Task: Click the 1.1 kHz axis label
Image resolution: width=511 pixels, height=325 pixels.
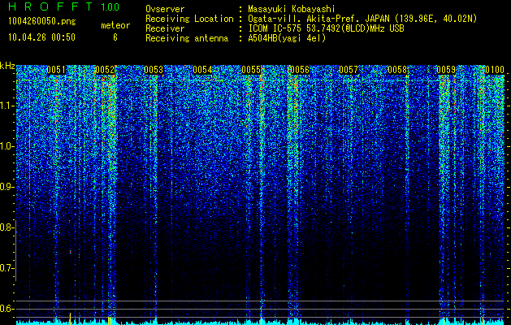Action: click(6, 106)
